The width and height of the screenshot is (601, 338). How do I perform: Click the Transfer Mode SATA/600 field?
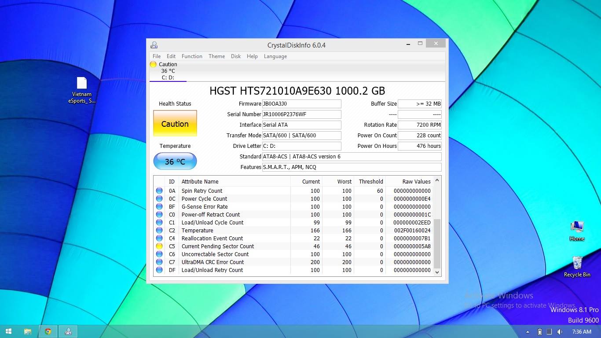pyautogui.click(x=301, y=136)
